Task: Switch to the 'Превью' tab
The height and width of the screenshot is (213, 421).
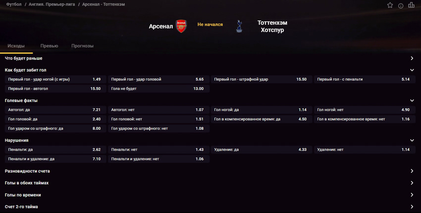Action: coord(49,46)
